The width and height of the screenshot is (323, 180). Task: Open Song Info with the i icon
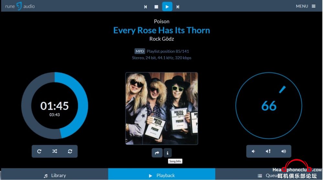(167, 153)
